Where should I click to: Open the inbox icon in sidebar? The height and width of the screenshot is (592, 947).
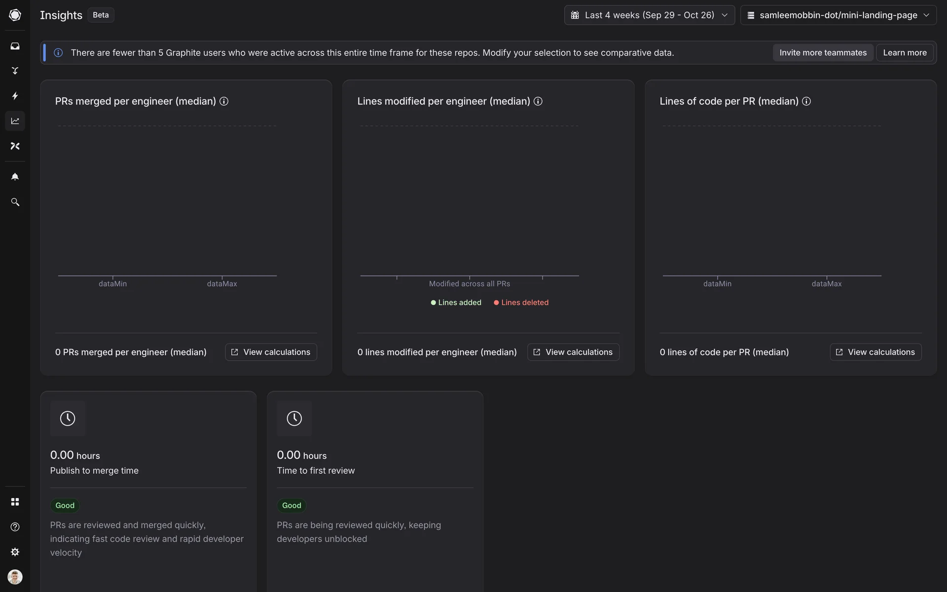click(x=15, y=46)
